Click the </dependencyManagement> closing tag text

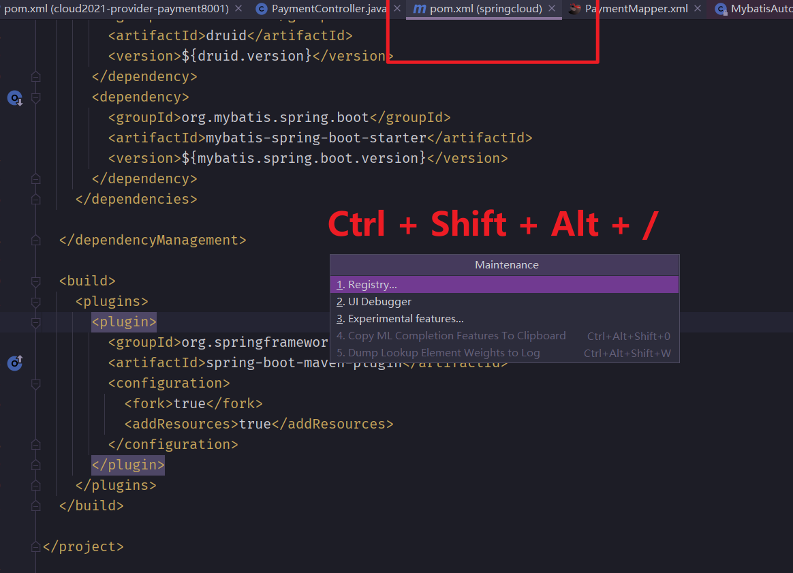point(152,240)
